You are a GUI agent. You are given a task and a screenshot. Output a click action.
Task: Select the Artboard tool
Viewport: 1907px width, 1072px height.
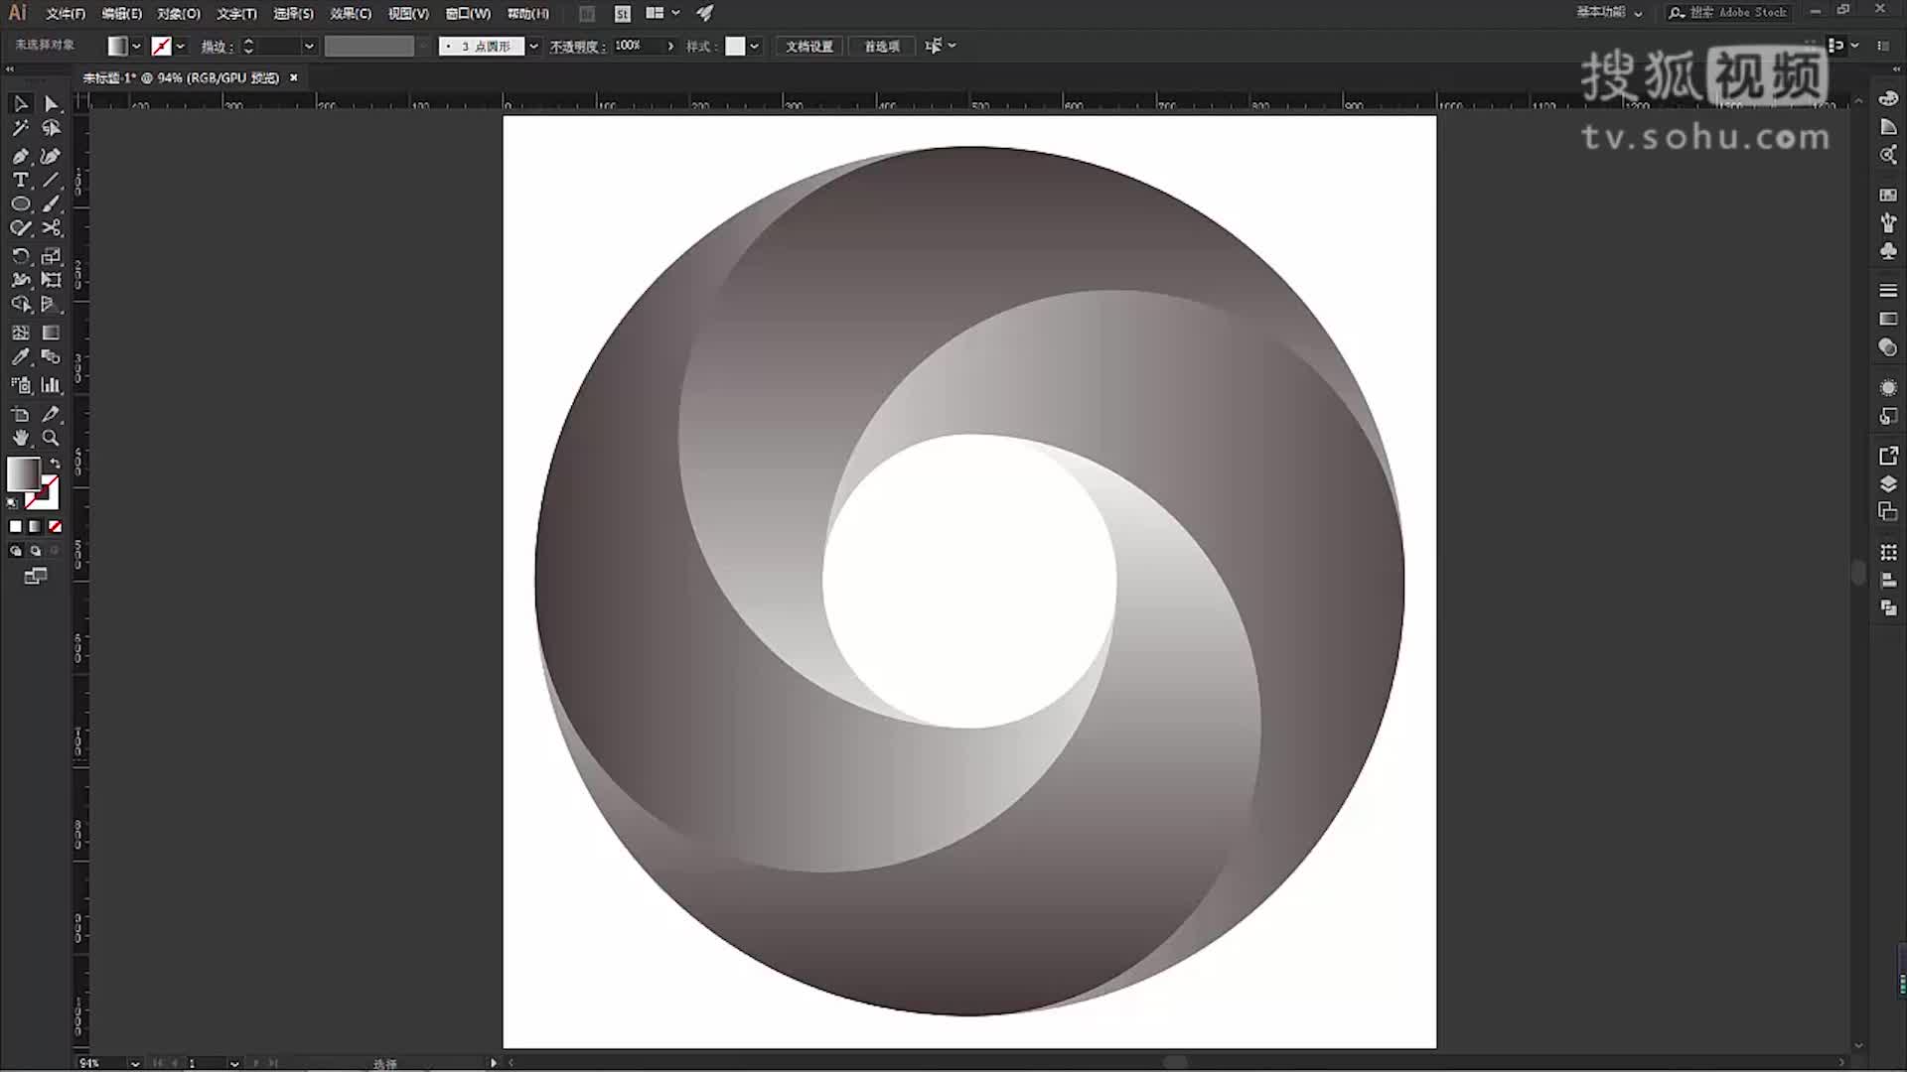point(20,414)
